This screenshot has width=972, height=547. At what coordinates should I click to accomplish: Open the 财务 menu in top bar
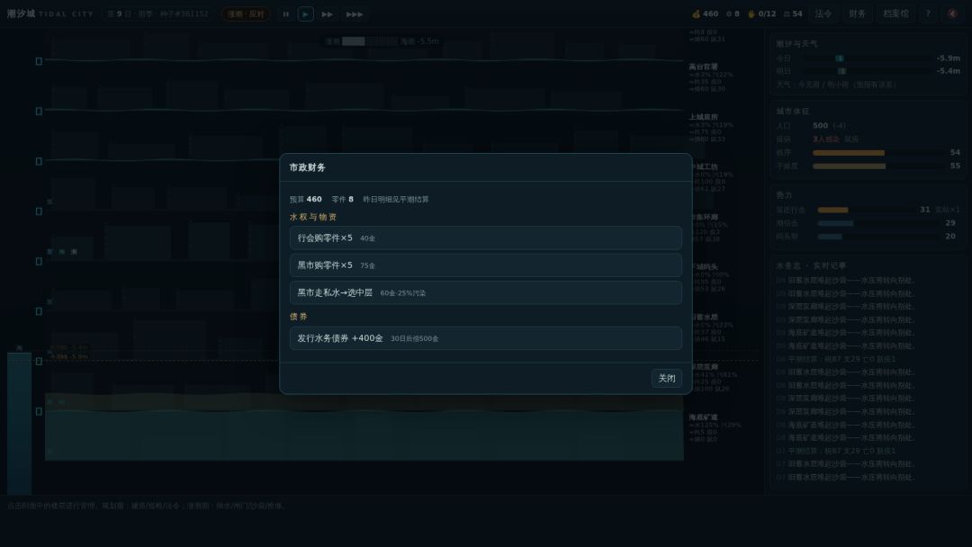858,13
